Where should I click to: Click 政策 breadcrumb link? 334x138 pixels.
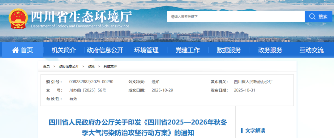pos(91,67)
